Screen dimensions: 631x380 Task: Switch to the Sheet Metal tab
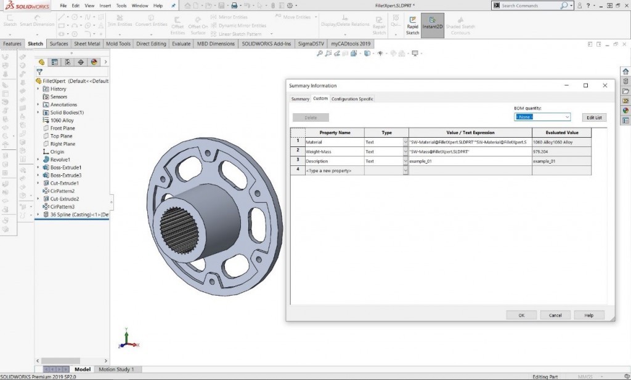(x=87, y=44)
